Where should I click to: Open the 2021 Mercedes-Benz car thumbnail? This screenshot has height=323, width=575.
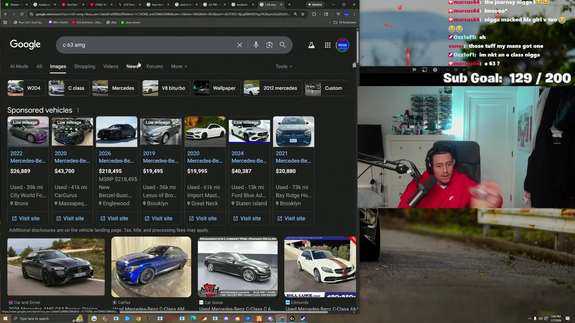[x=293, y=131]
